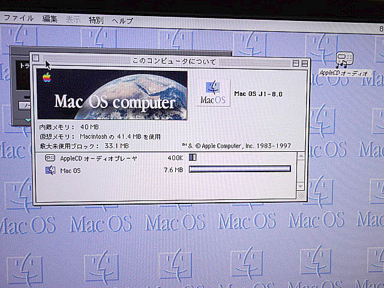Click the Mac OS 7.6 MB memory bar
The width and height of the screenshot is (384, 288).
tap(240, 169)
